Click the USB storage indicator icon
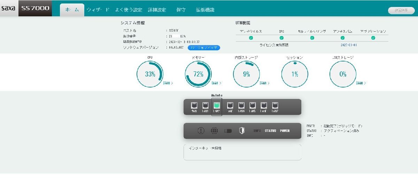The image size is (418, 184). (228, 131)
